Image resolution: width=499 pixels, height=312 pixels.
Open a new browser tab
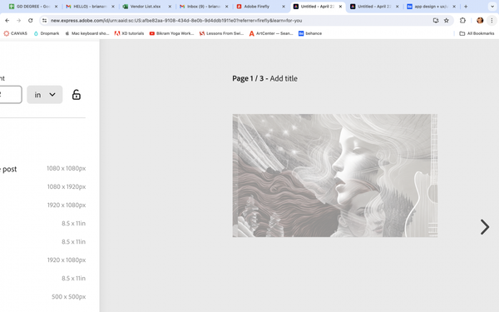466,7
